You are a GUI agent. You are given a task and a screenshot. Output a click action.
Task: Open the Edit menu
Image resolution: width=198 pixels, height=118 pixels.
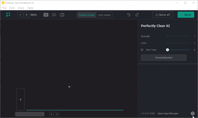point(12,8)
